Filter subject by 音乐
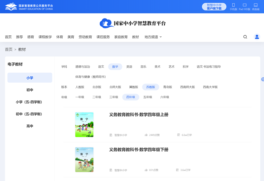264x181 pixels. click(x=144, y=67)
